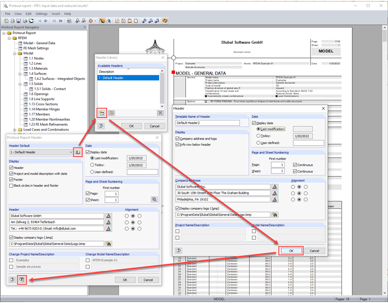Toggle 'Info row below header' checkbox
The image size is (388, 303).
(x=178, y=145)
